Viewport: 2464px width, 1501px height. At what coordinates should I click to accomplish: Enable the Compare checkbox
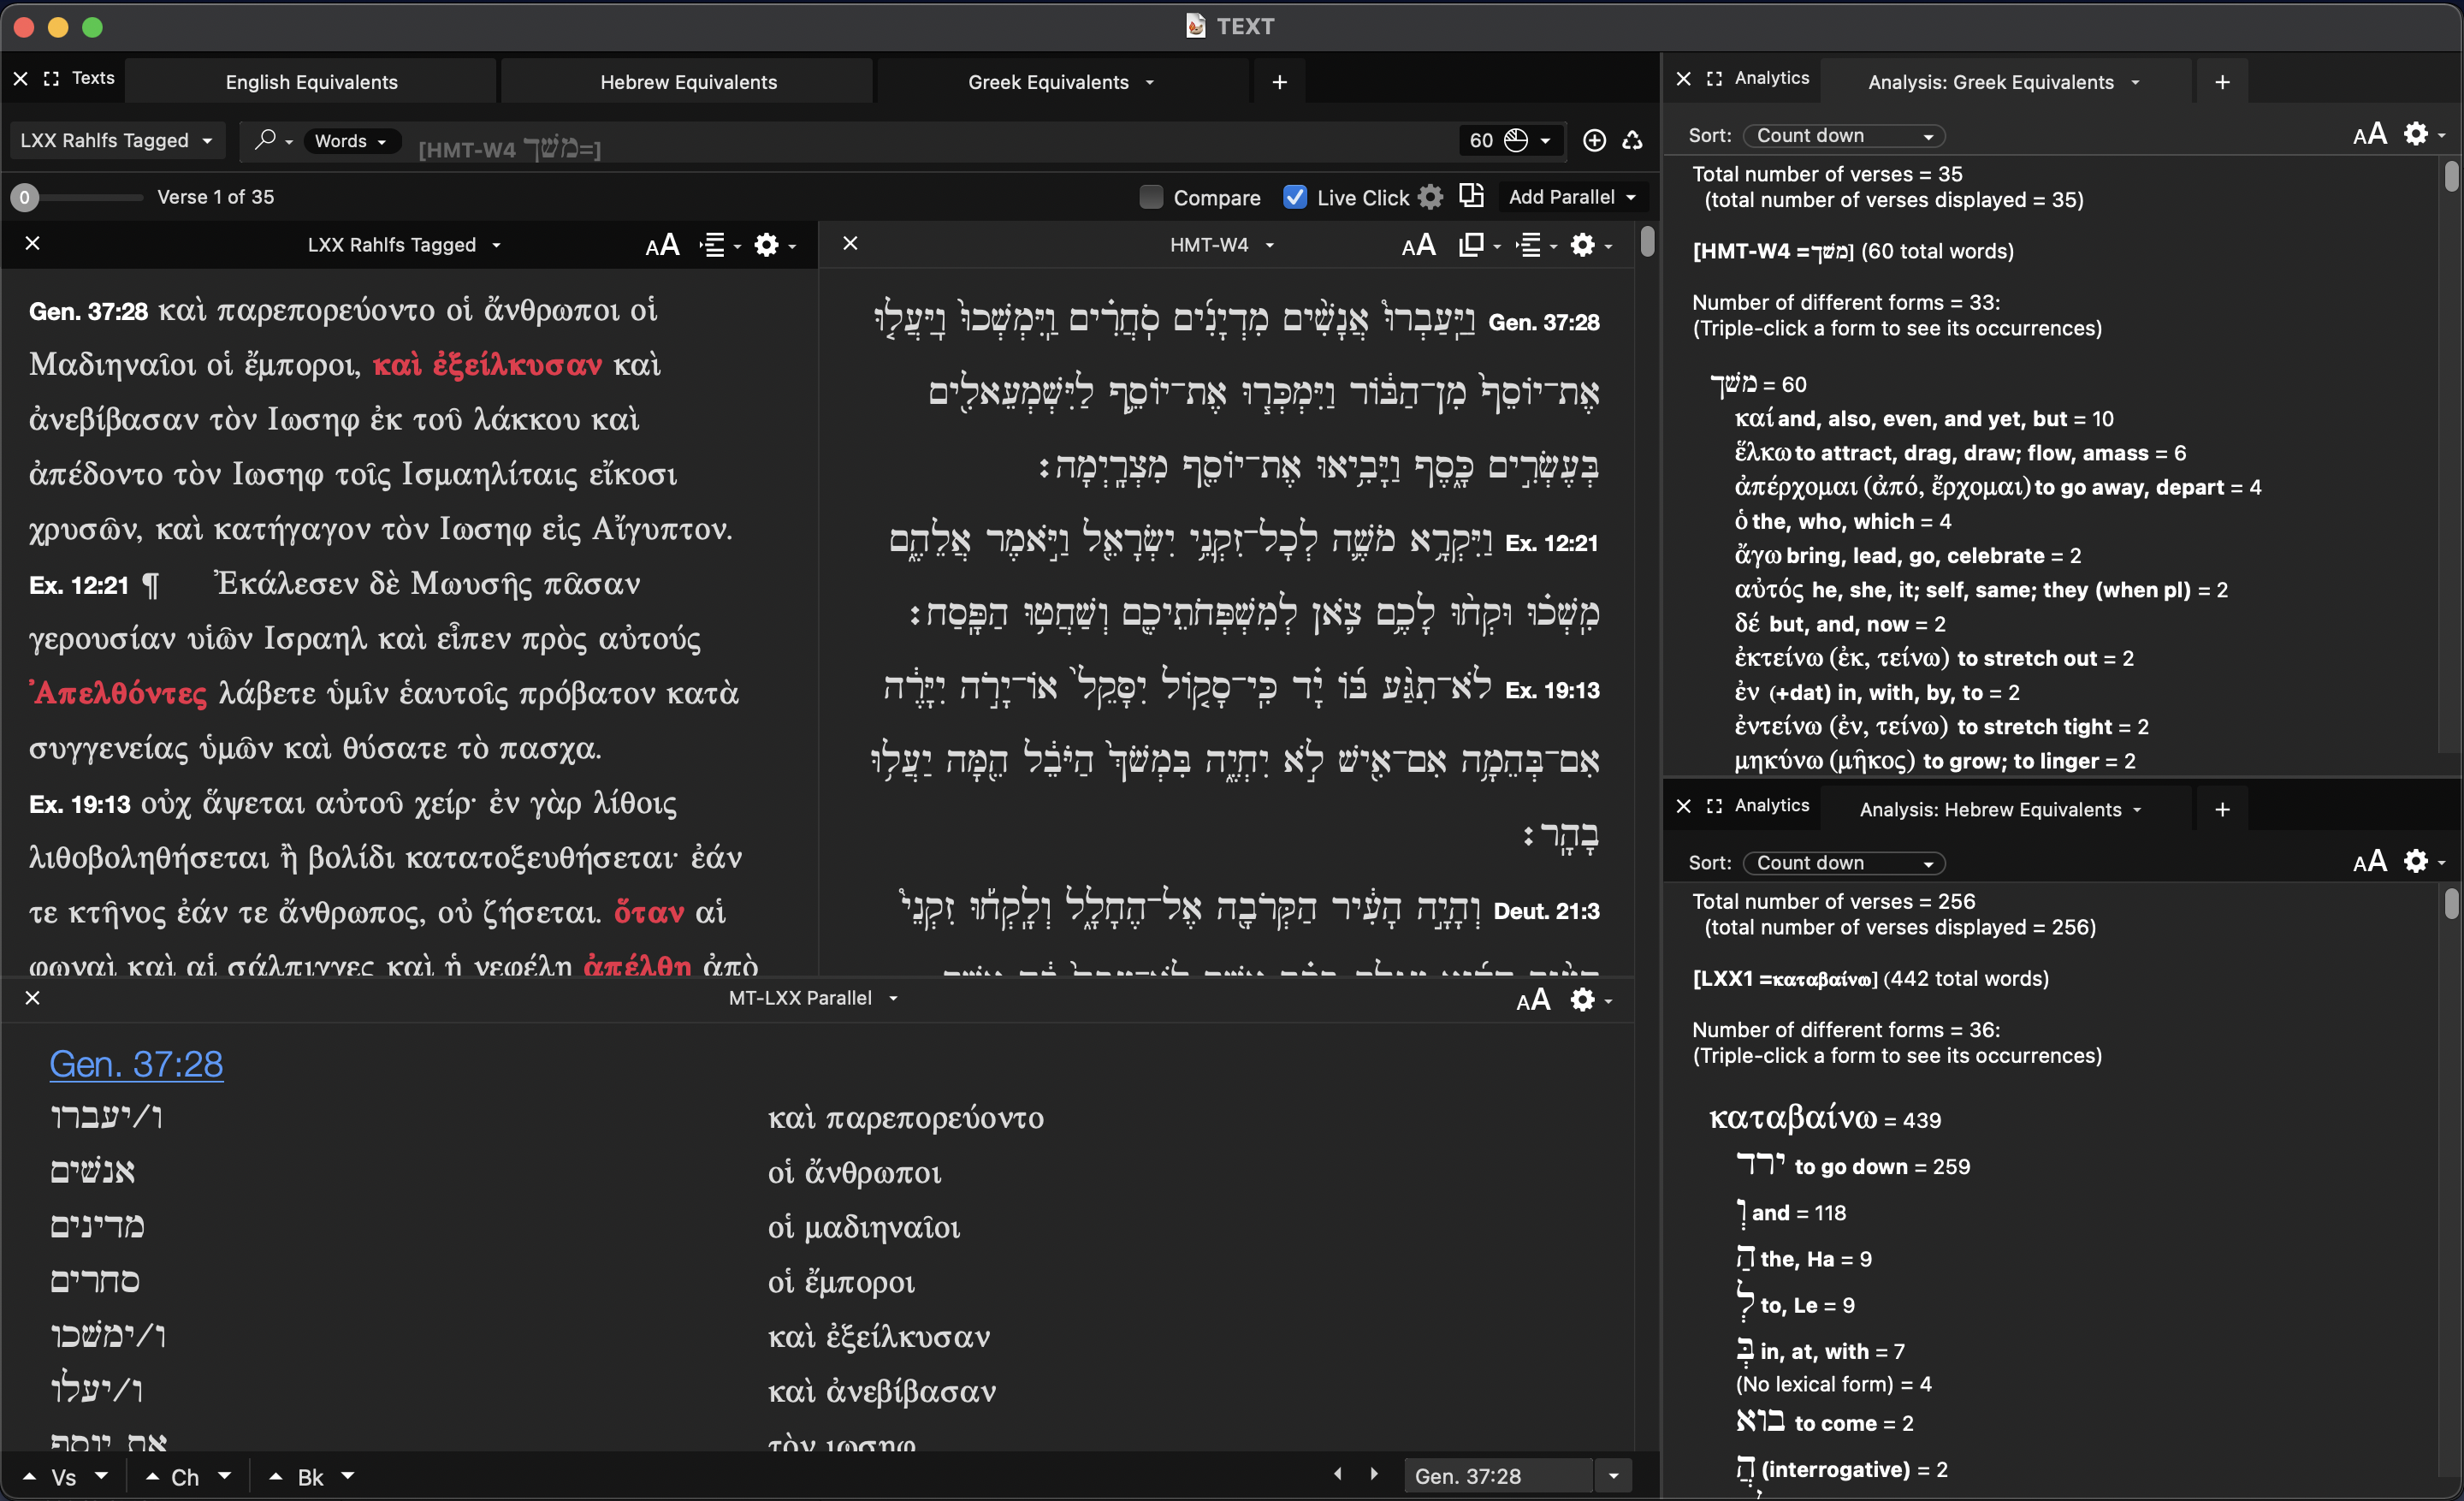[1151, 197]
